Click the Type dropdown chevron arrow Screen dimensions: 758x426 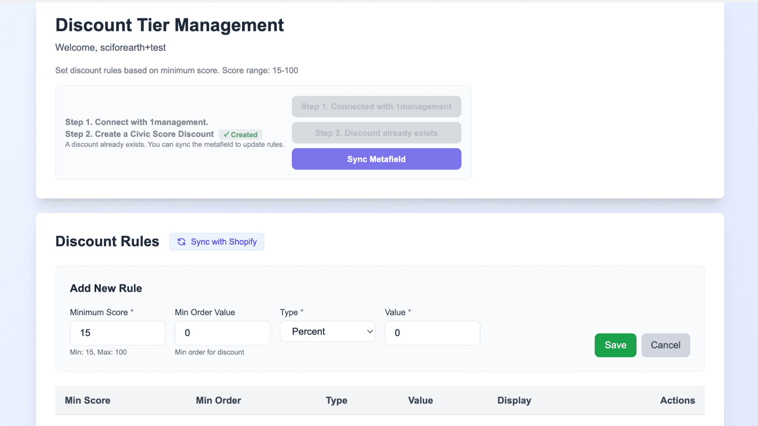370,332
